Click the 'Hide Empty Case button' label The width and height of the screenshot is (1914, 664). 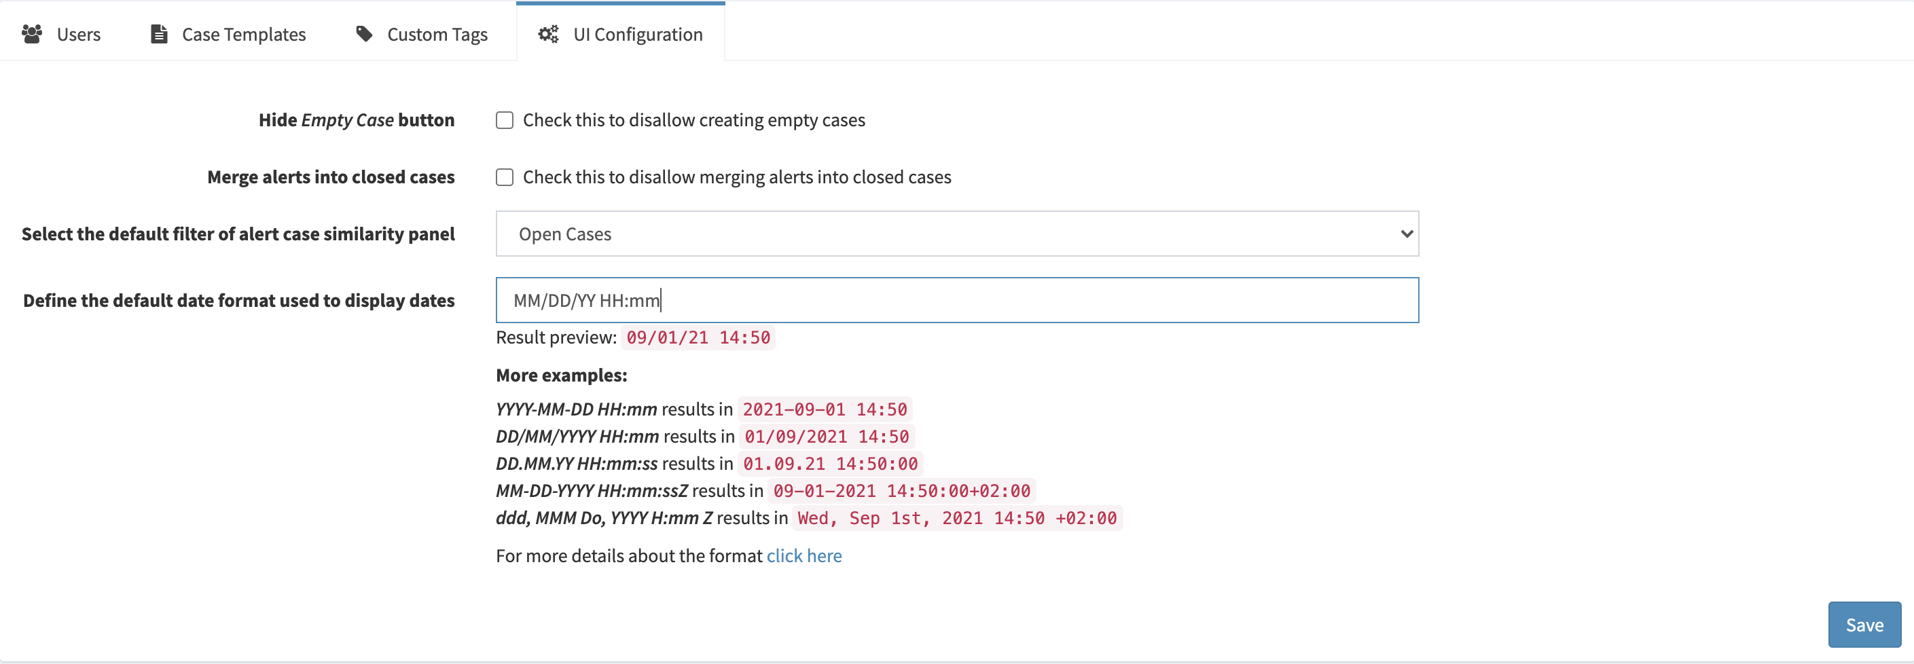tap(357, 120)
